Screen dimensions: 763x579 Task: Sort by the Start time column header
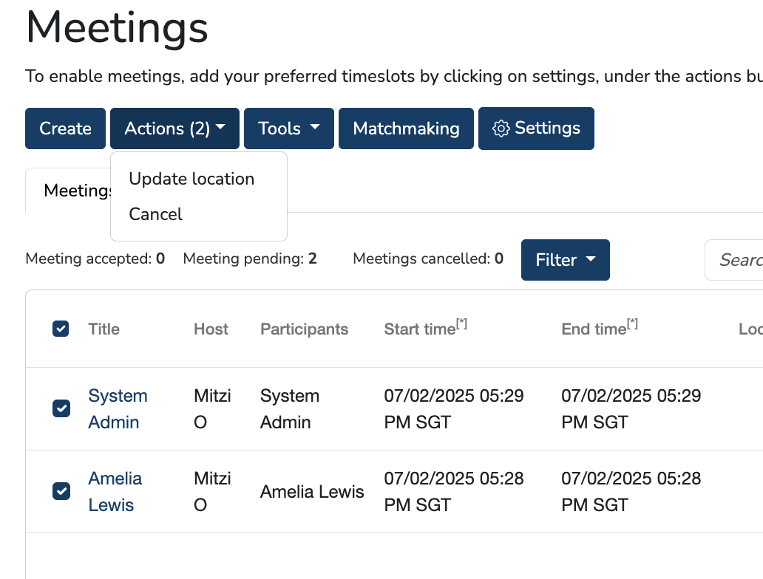420,329
